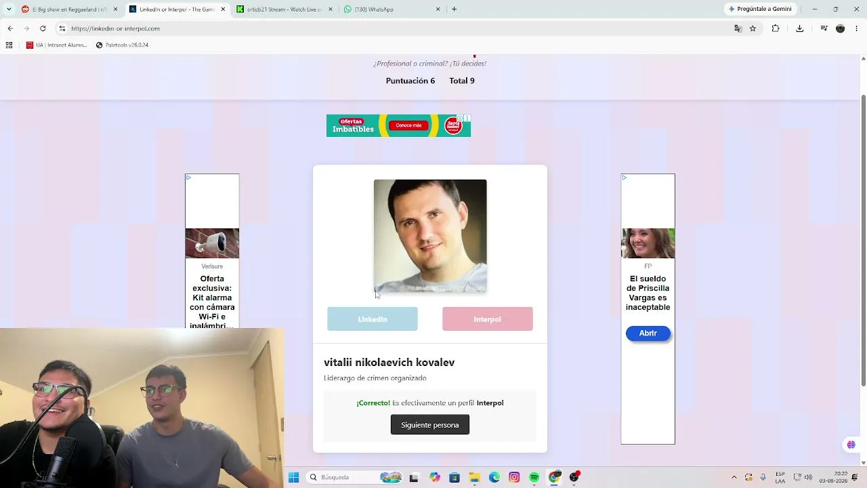Click the Siguiente persona button
Screen dimensions: 867x488
(x=430, y=425)
